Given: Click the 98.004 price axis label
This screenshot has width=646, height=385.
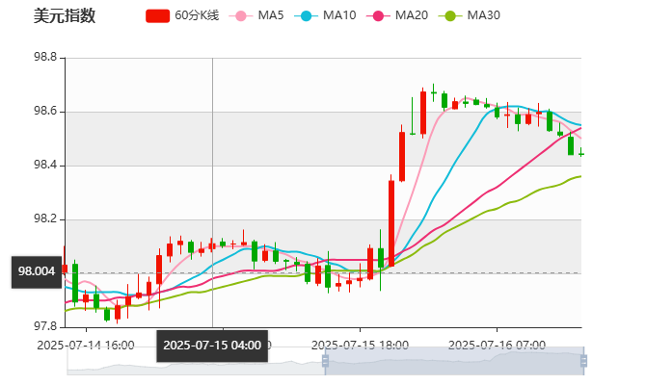Looking at the screenshot, I should pyautogui.click(x=37, y=271).
